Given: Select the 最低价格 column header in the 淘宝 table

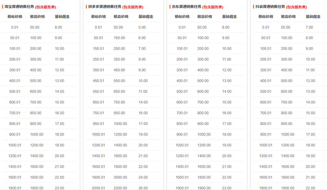Looking at the screenshot, I should click(15, 16).
